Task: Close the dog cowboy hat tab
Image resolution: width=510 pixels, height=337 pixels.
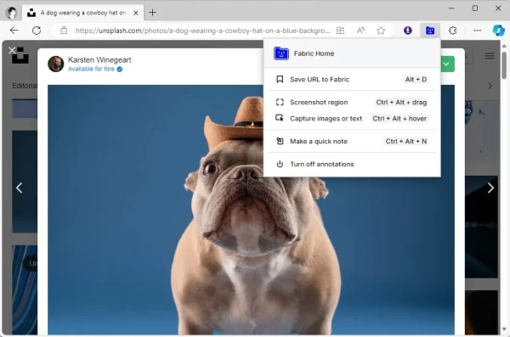Action: click(x=136, y=13)
